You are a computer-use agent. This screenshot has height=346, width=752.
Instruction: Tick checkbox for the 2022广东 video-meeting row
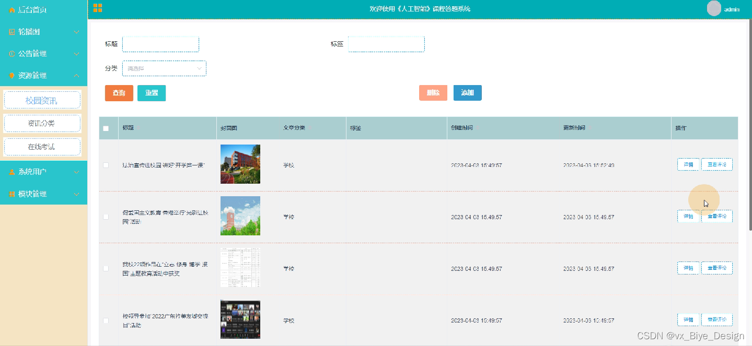coord(106,320)
